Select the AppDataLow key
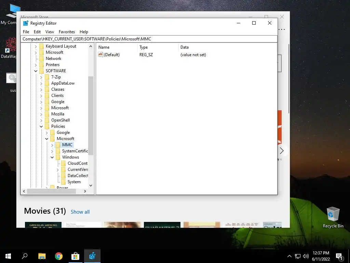This screenshot has height=263, width=350. (x=63, y=83)
